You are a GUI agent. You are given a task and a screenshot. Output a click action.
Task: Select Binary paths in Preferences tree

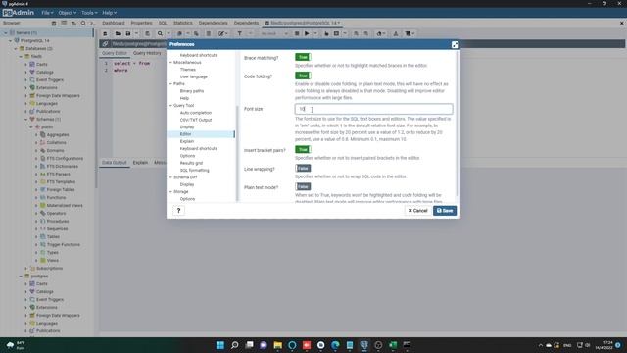click(192, 91)
